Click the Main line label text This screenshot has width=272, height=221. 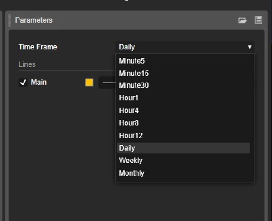click(x=39, y=83)
